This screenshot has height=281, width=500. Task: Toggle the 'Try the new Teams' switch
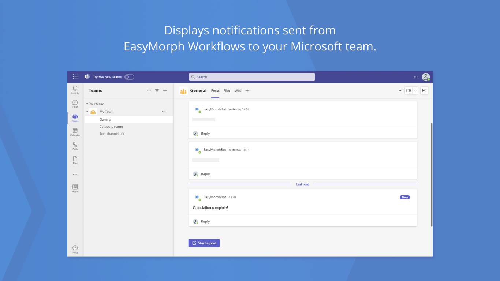129,77
